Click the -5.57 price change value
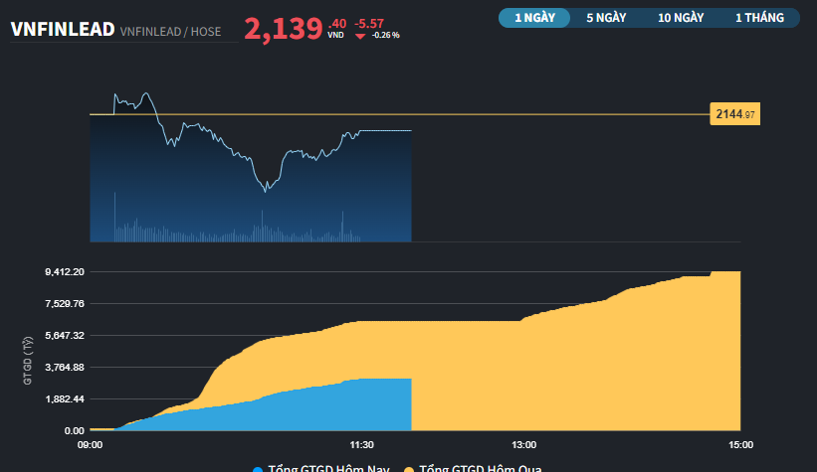Viewport: 817px width, 472px height. click(369, 23)
